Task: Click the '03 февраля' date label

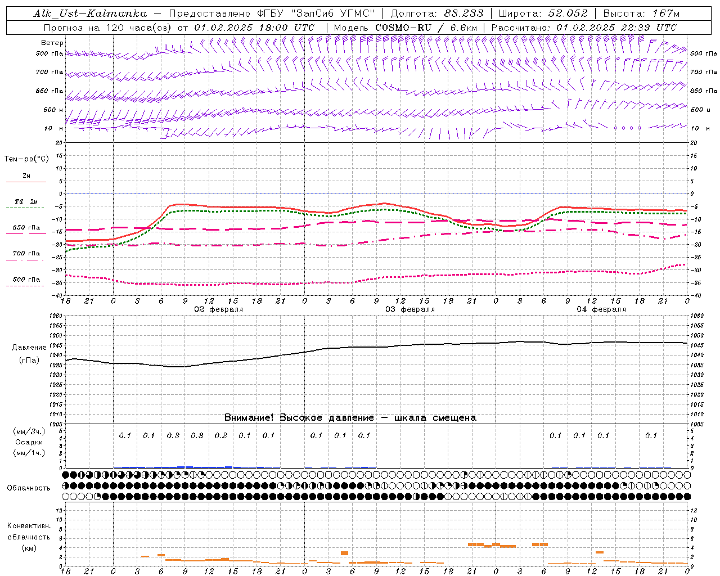Action: pyautogui.click(x=410, y=309)
